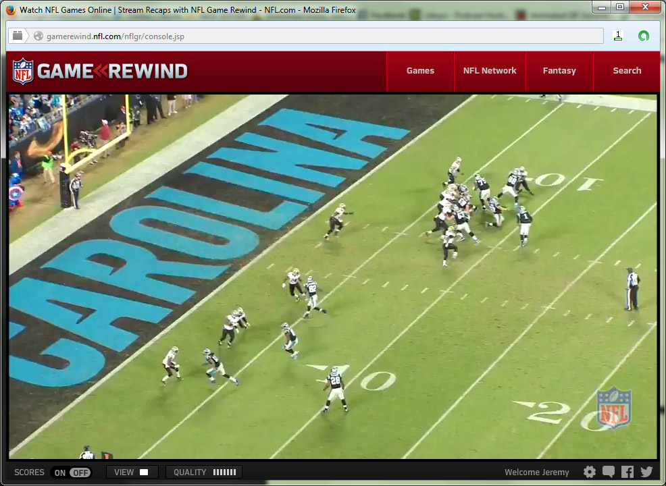Go to the Fantasy menu item
Viewport: 666px width, 486px height.
tap(559, 71)
